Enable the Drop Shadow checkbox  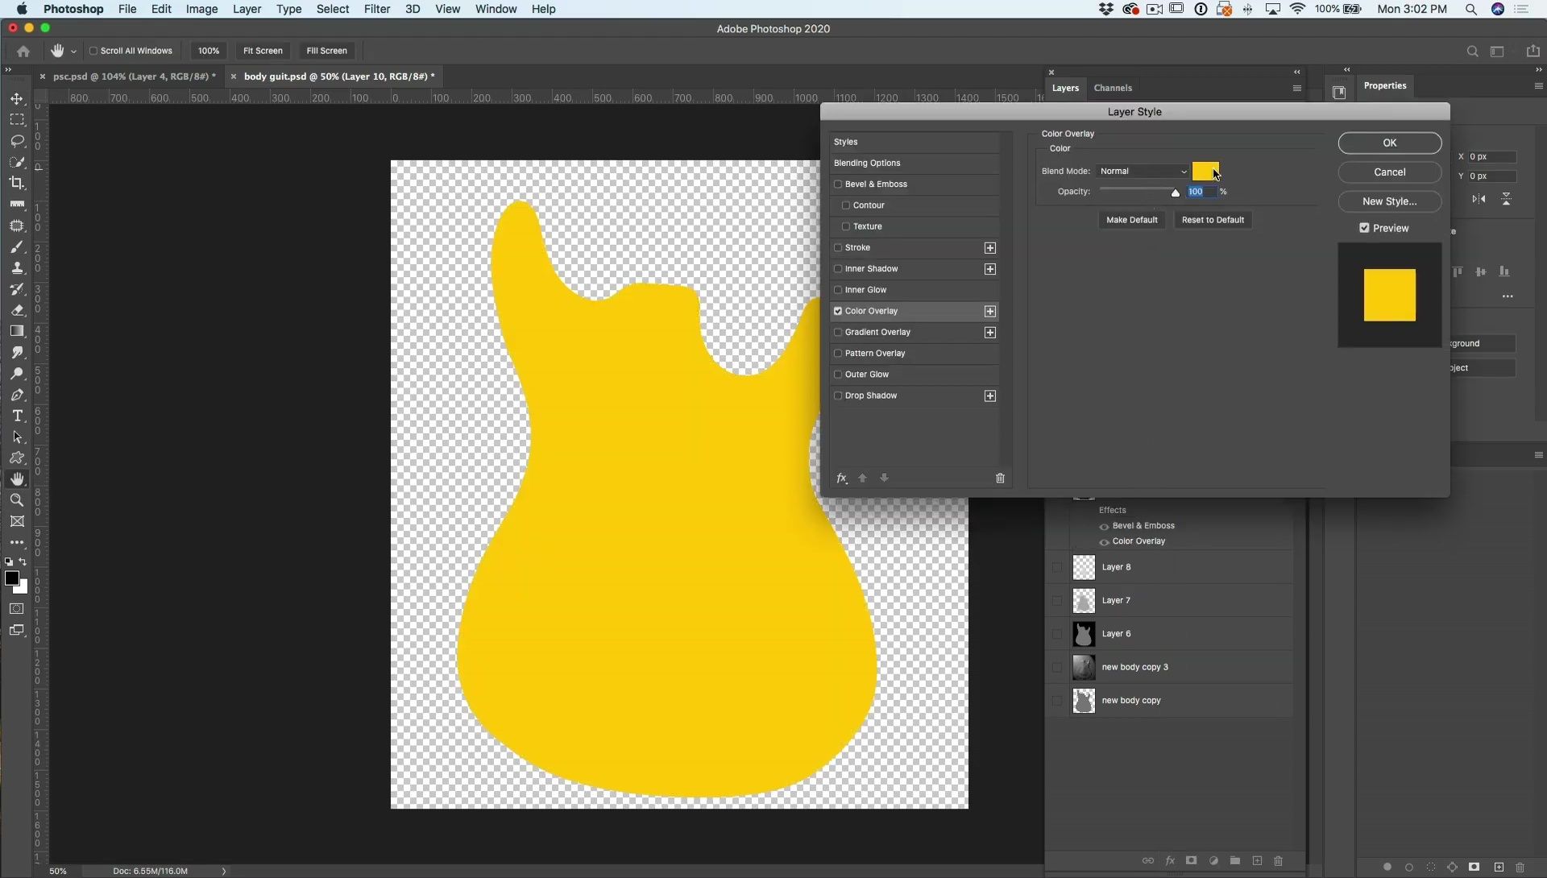838,396
